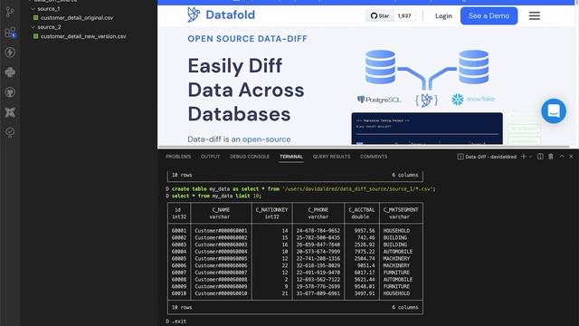579x326 pixels.
Task: Click the Login link
Action: 443,16
